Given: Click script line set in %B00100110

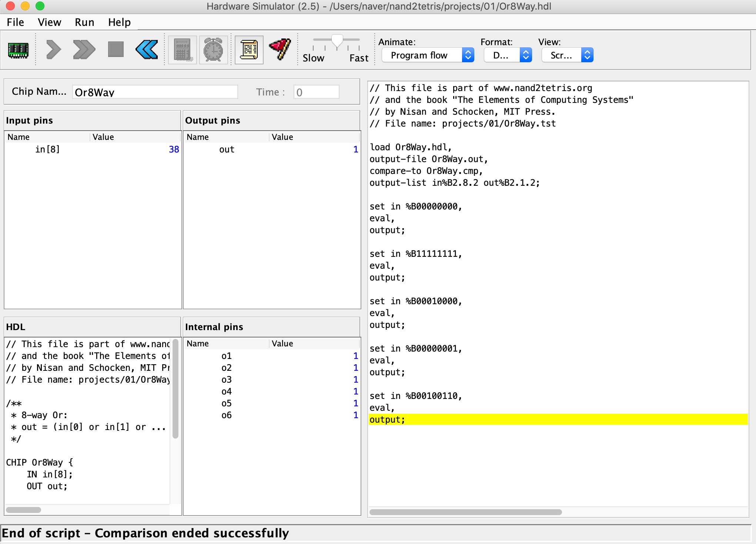Looking at the screenshot, I should click(x=416, y=396).
